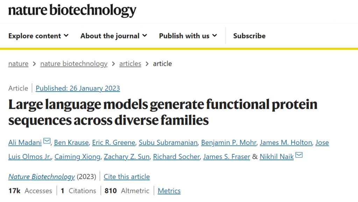Expand the Explore content menu
Image resolution: width=358 pixels, height=202 pixels.
click(38, 36)
